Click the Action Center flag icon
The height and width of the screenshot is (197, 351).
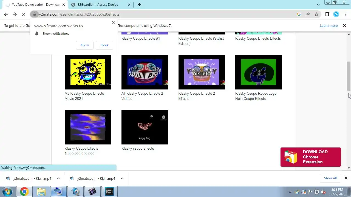pyautogui.click(x=310, y=192)
